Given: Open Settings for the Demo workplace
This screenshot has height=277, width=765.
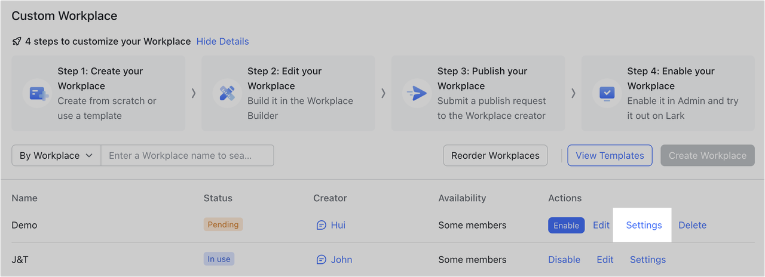Looking at the screenshot, I should pos(644,225).
